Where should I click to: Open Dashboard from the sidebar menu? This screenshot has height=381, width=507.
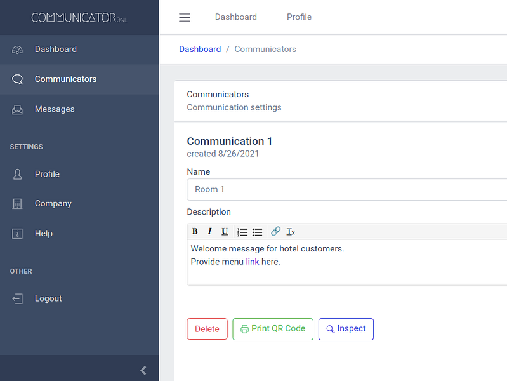[79, 49]
